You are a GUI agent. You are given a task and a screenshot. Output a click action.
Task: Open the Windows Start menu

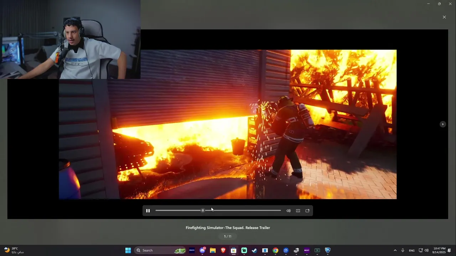tap(128, 250)
